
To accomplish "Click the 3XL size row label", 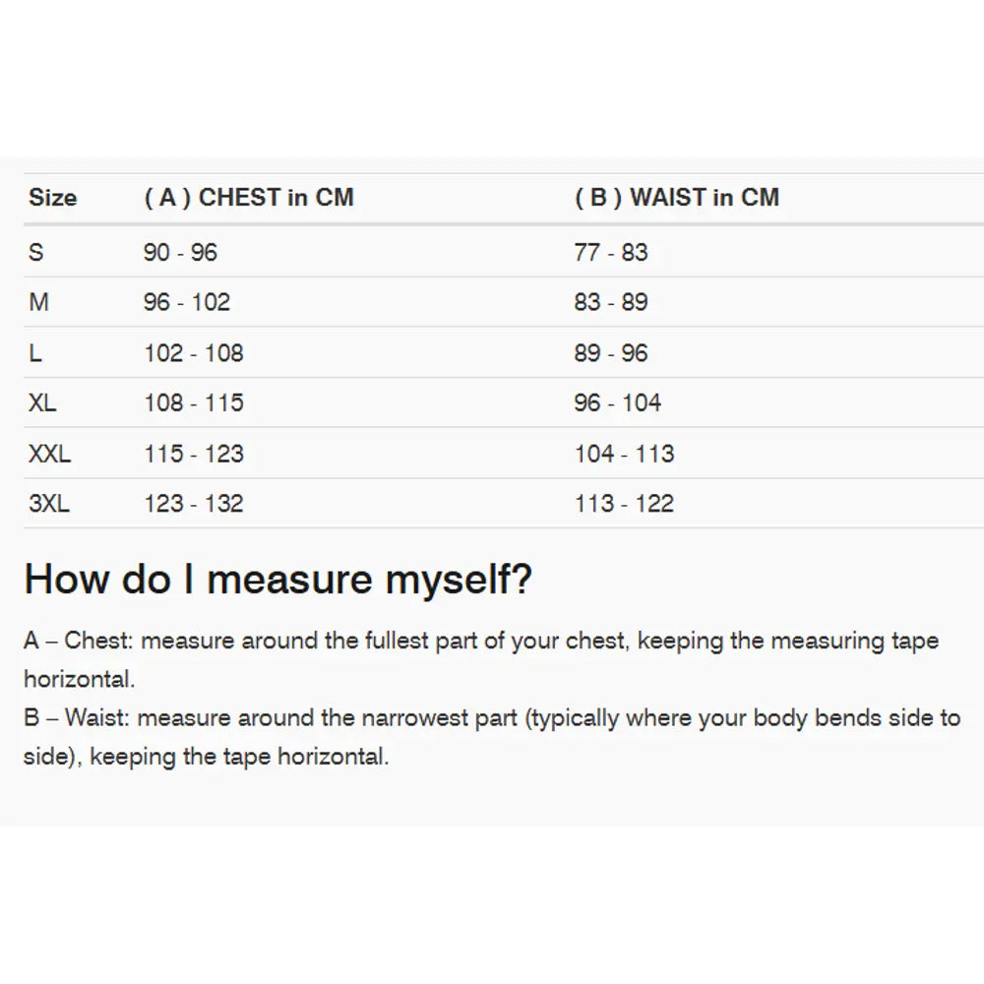I will (49, 505).
